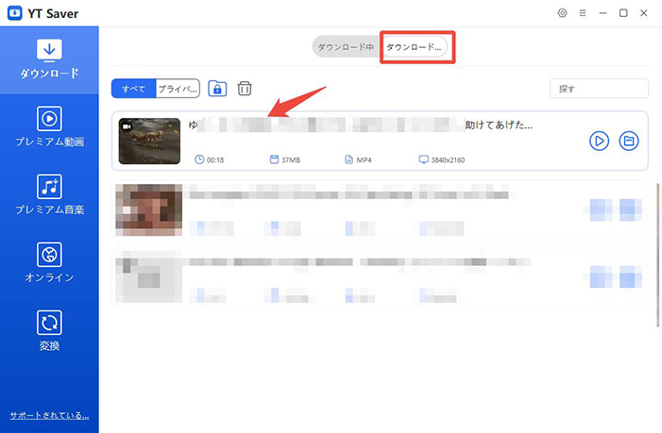
Task: Click the second blurred video thumbnail
Action: pos(149,209)
